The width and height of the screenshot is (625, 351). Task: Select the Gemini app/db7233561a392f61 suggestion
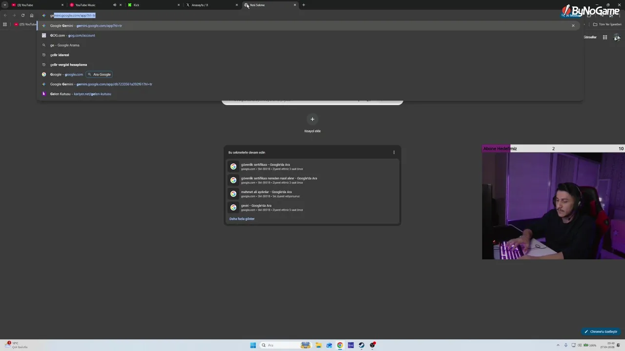point(310,84)
